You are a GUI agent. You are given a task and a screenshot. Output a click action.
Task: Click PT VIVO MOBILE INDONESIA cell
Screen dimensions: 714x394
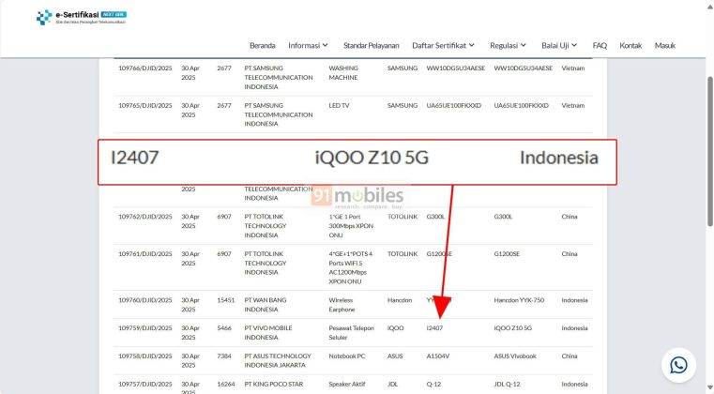[268, 332]
